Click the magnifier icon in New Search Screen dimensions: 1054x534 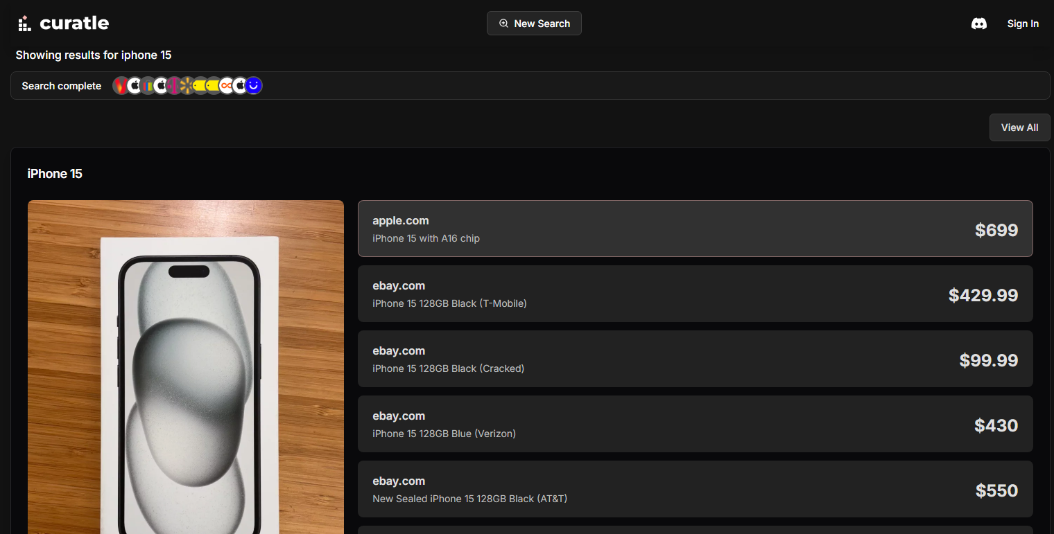[x=504, y=24]
